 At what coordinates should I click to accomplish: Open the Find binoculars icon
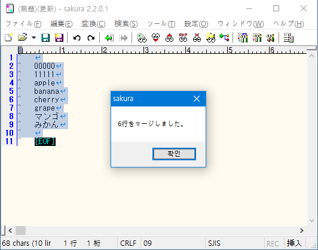tap(142, 38)
